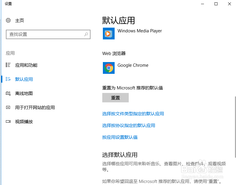Open 视频播放 settings
236x185 pixels.
click(x=24, y=121)
